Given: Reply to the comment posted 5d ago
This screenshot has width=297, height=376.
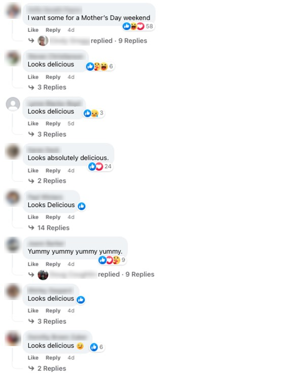Looking at the screenshot, I should pyautogui.click(x=53, y=124).
